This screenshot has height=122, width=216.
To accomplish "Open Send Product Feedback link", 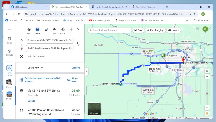I will 184,118.
